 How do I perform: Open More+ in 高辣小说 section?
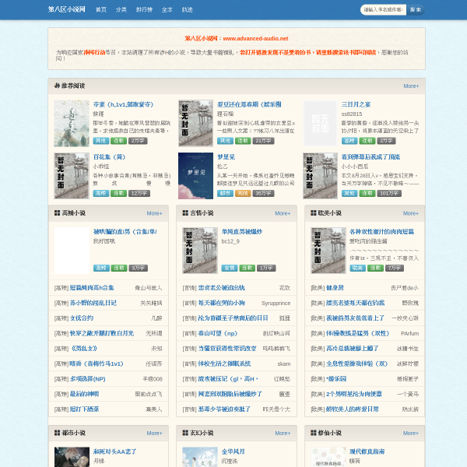point(154,213)
